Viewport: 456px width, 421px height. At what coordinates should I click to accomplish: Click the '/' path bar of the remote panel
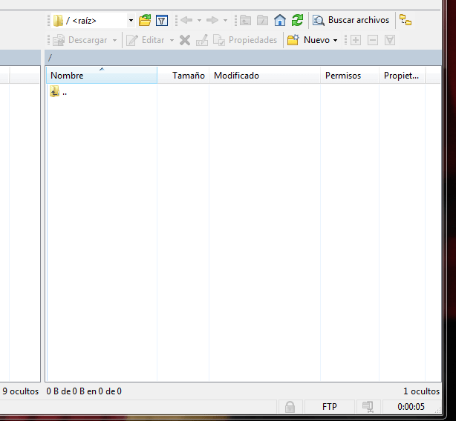click(243, 58)
